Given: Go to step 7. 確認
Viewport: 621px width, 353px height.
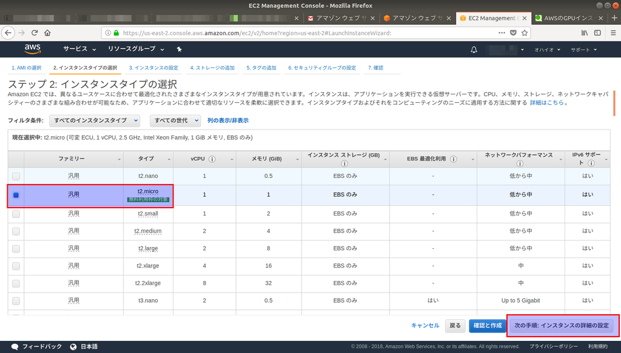Looking at the screenshot, I should tap(375, 68).
